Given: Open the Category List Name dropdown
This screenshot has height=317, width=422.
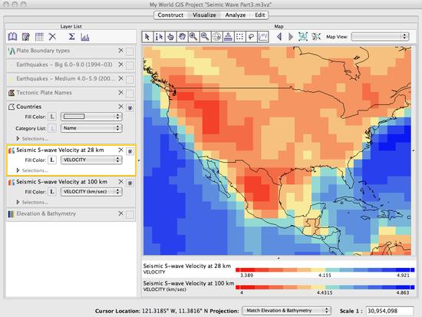Looking at the screenshot, I should click(x=91, y=128).
